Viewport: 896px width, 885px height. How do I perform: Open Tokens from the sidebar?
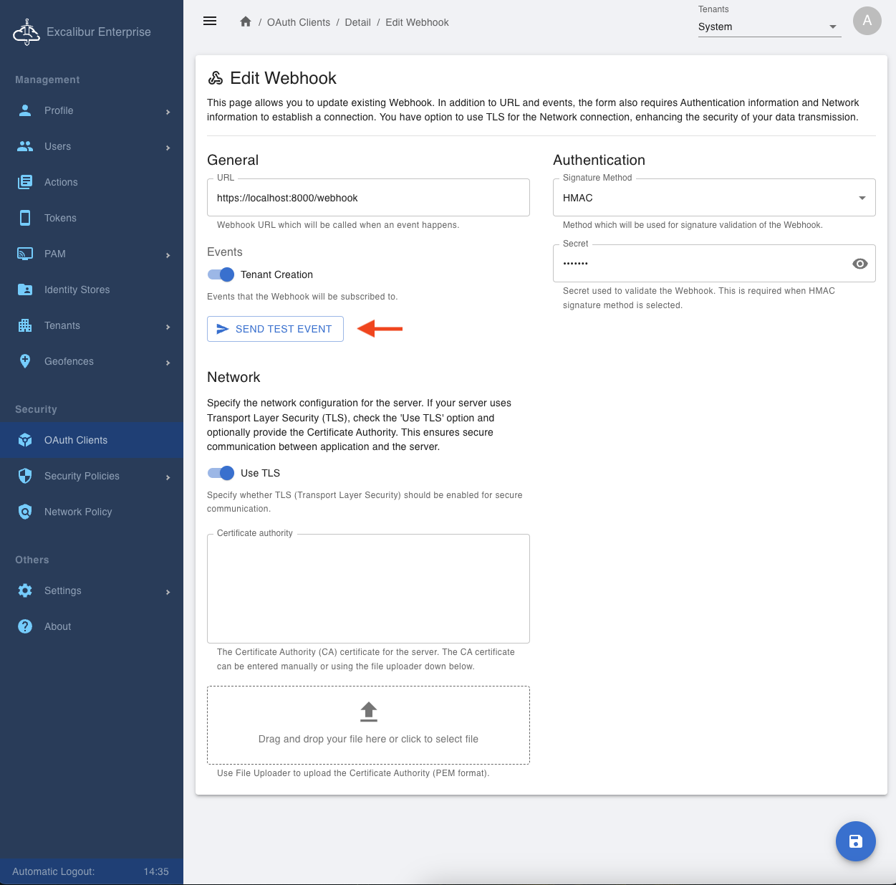(x=60, y=218)
